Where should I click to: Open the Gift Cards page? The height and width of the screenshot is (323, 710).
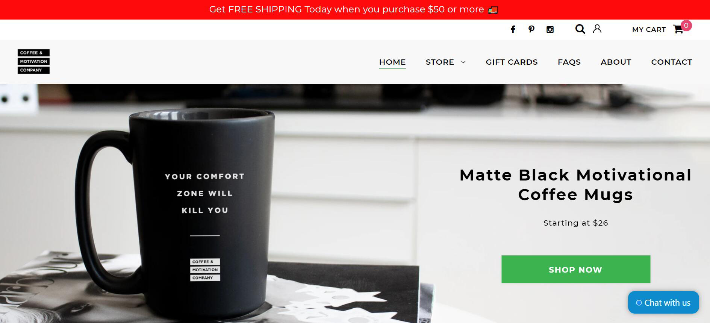pyautogui.click(x=512, y=62)
